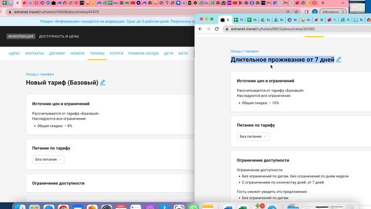The height and width of the screenshot is (209, 371).
Task: Click the site lock icon in back window
Action: click(10, 12)
